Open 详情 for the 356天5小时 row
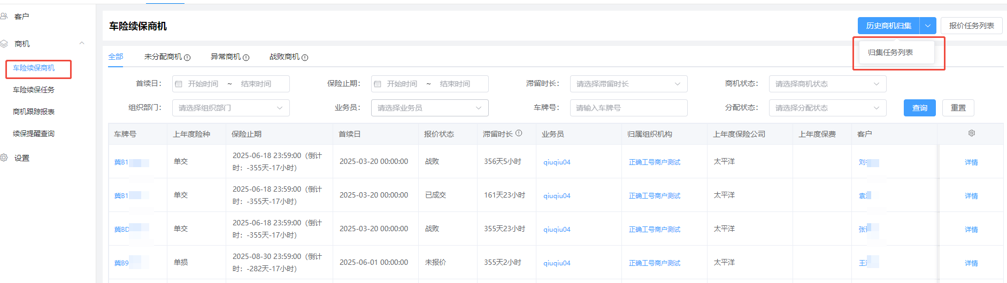The image size is (1007, 283). [x=971, y=162]
